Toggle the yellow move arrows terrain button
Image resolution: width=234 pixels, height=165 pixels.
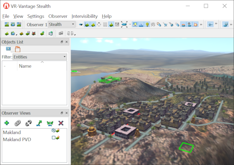(93, 24)
